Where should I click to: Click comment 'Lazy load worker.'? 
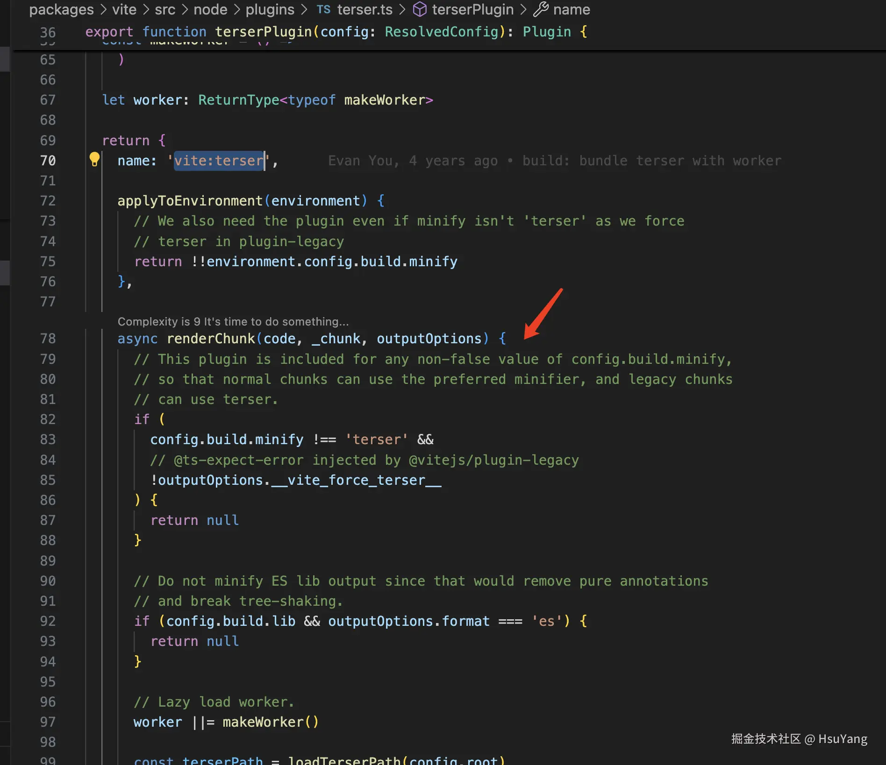214,702
